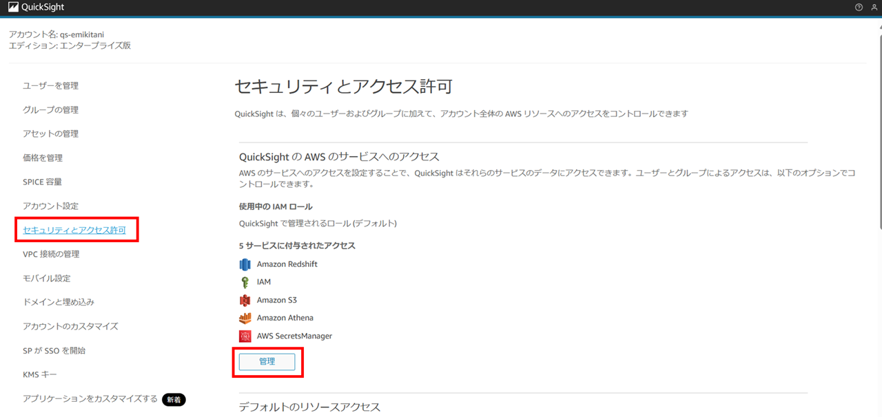Click エディション: エンタープライズ版 text
The height and width of the screenshot is (417, 882).
(70, 45)
